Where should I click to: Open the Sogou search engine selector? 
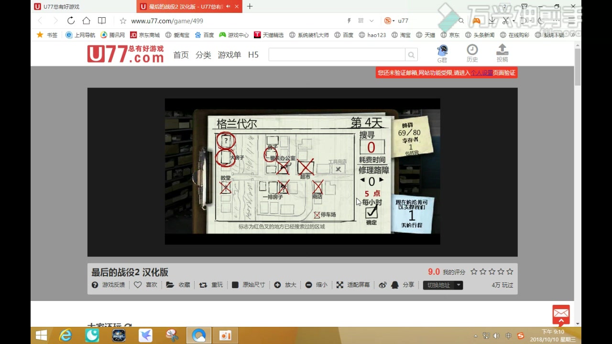coord(389,21)
